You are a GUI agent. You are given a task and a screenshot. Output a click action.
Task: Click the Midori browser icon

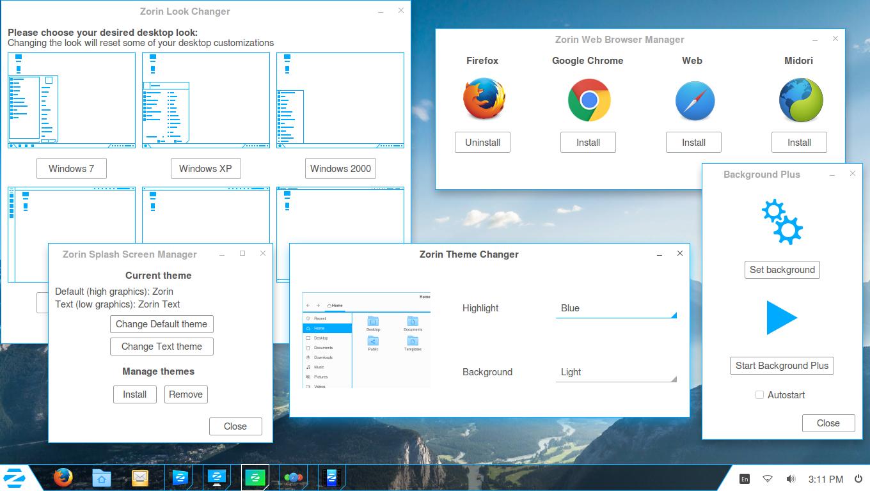coord(799,100)
